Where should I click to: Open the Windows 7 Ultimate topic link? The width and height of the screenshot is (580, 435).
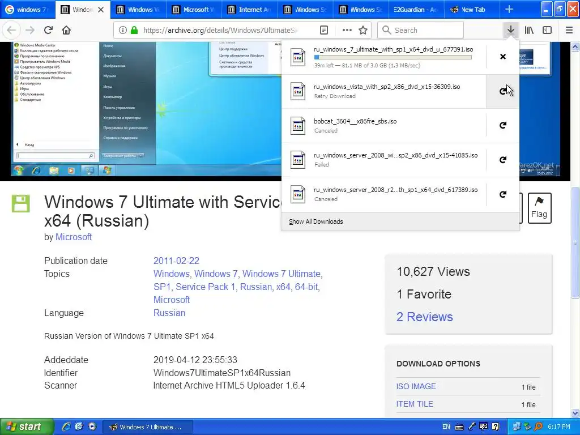281,274
